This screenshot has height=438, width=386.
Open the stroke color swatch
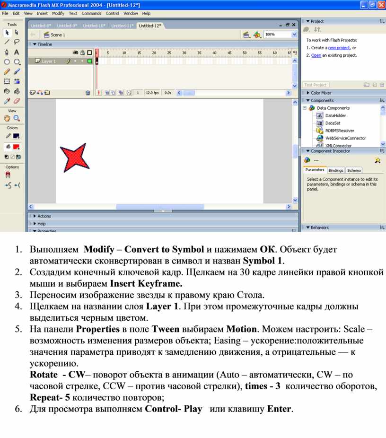17,136
